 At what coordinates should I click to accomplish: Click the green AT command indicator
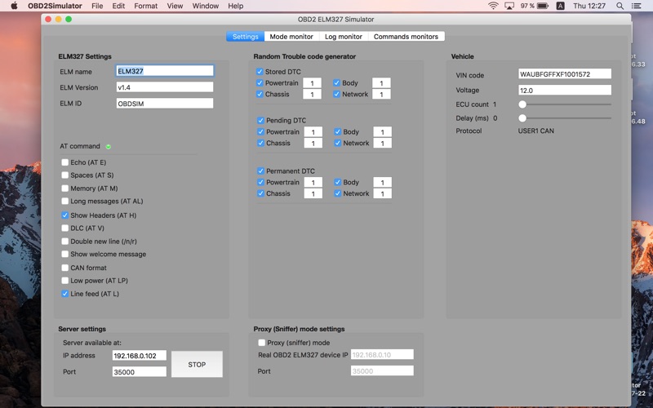point(109,147)
